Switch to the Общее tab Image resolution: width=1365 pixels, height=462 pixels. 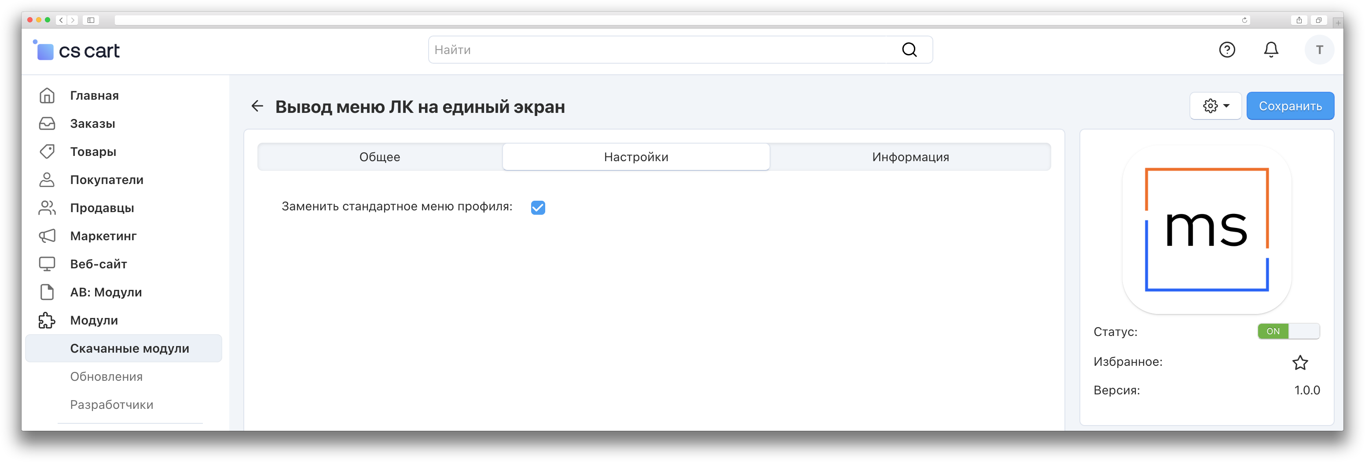tap(379, 157)
